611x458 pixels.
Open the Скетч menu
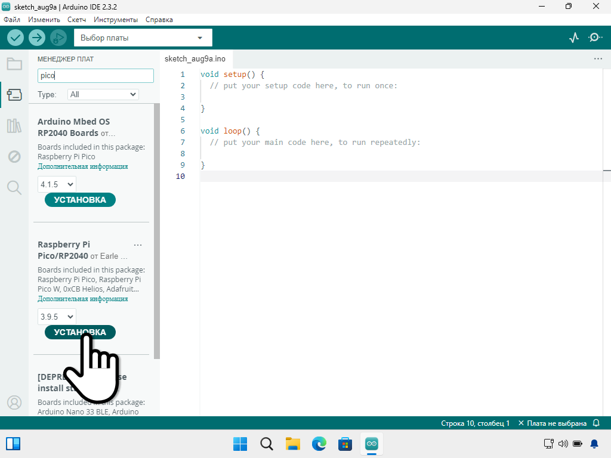click(x=76, y=20)
